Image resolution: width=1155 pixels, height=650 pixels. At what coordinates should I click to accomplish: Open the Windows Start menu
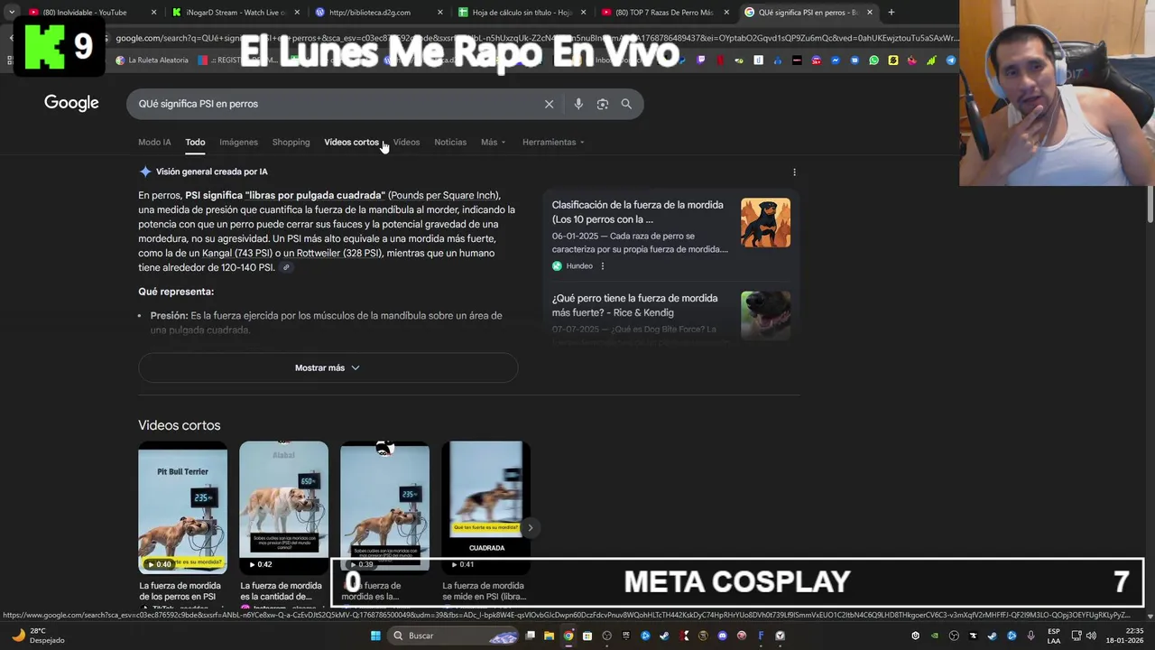pos(375,636)
